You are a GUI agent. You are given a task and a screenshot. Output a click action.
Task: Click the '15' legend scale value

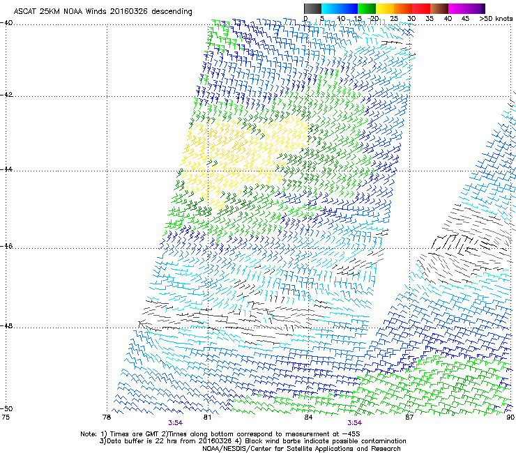358,19
